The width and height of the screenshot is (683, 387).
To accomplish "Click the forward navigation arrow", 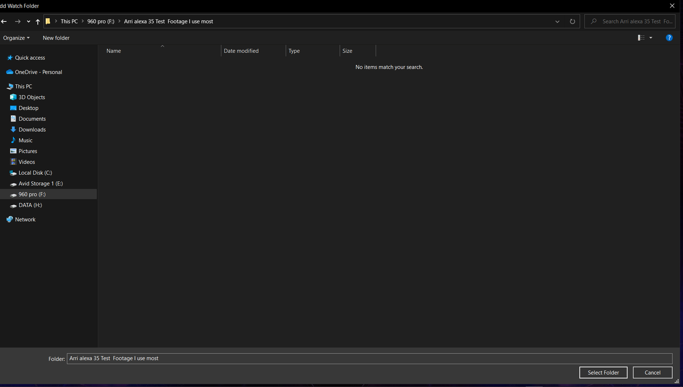I will (x=18, y=22).
